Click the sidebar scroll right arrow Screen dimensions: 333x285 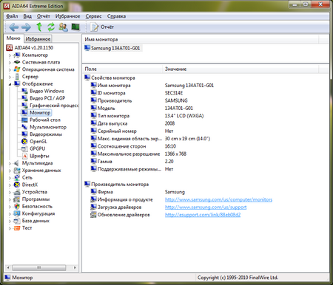[x=75, y=267]
